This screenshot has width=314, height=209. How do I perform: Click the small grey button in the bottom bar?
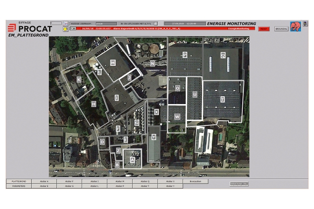coord(239,184)
